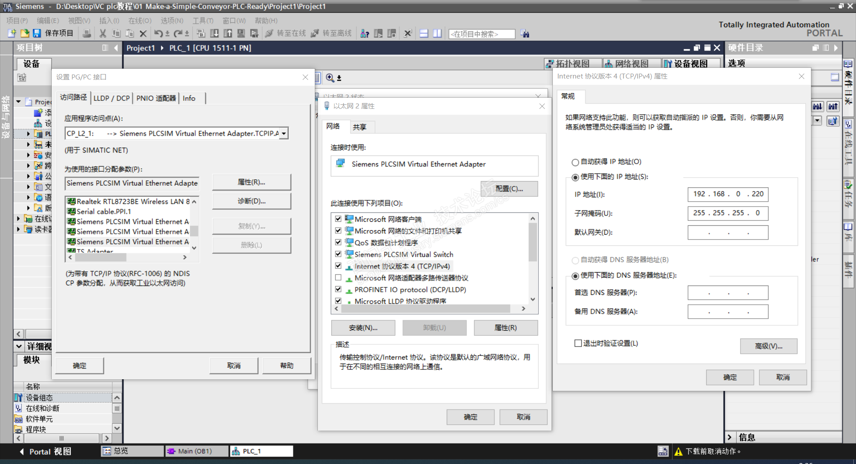
Task: Expand the 语 tree node in project tree
Action: coord(29,197)
